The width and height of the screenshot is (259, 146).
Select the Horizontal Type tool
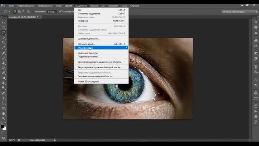[3, 98]
